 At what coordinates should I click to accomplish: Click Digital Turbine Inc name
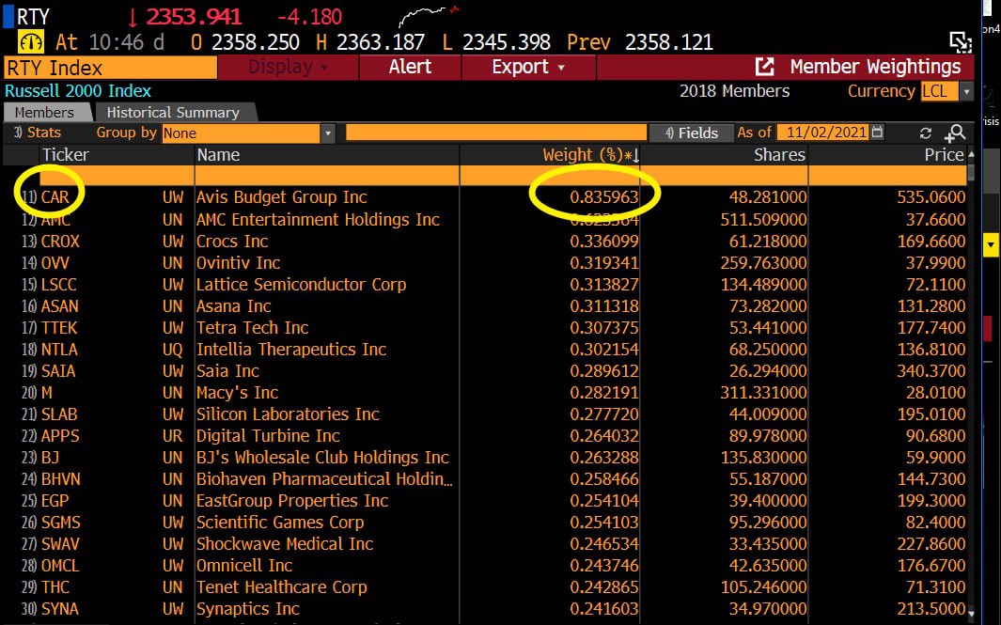click(x=268, y=436)
